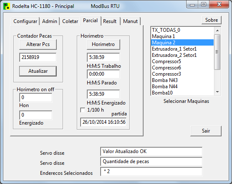The height and width of the screenshot is (184, 232).
Task: Open the Sobre dialog button
Action: (x=212, y=20)
